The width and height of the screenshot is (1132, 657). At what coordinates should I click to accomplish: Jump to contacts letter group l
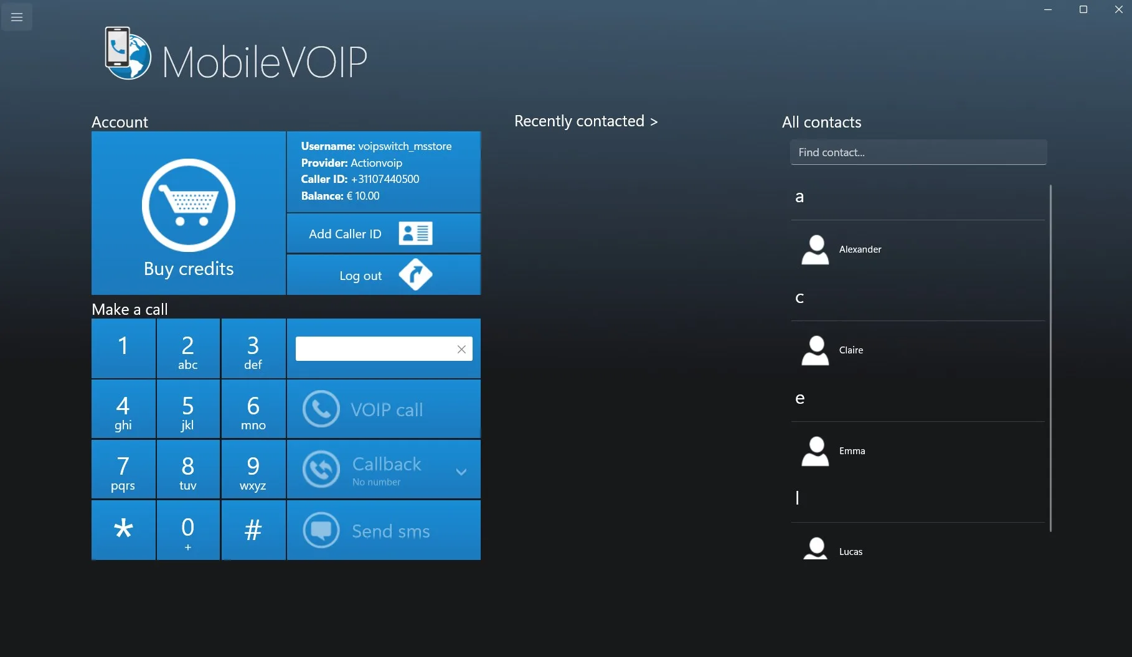797,498
